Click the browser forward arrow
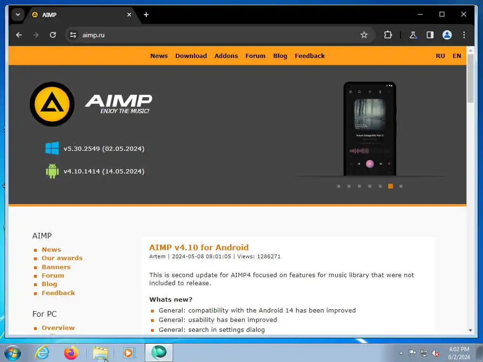Screen dimensions: 483x362 tap(36, 35)
